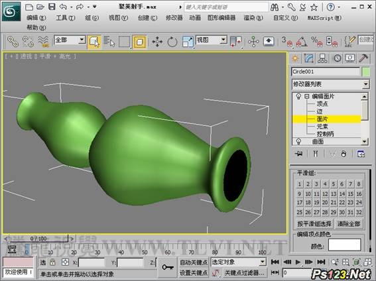The height and width of the screenshot is (281, 376).
Task: Toggle keyboard shortcut override icon
Action: point(269,42)
